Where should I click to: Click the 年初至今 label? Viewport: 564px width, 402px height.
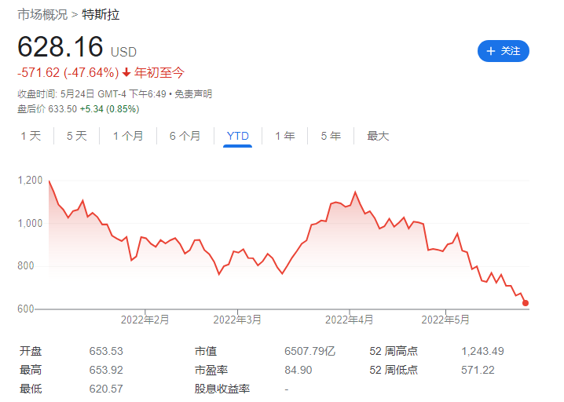(159, 73)
